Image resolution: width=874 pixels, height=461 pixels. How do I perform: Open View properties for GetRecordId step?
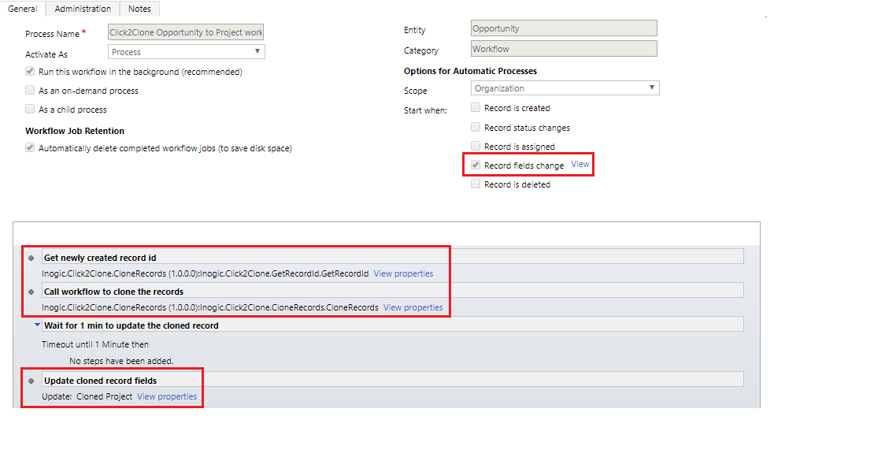pos(404,273)
